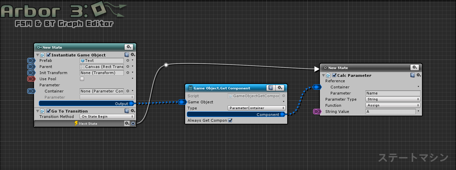The width and height of the screenshot is (456, 170).
Task: Collapse the Instantiate Game Object foldout
Action: [x=38, y=55]
